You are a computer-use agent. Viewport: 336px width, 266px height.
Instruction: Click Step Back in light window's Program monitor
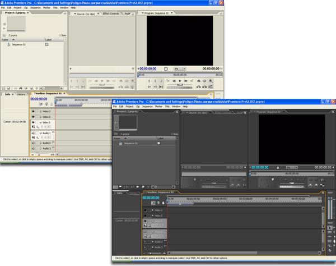pyautogui.click(x=174, y=81)
